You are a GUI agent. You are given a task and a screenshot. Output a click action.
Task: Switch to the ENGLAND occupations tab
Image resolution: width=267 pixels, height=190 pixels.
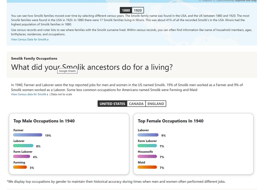[x=156, y=104]
